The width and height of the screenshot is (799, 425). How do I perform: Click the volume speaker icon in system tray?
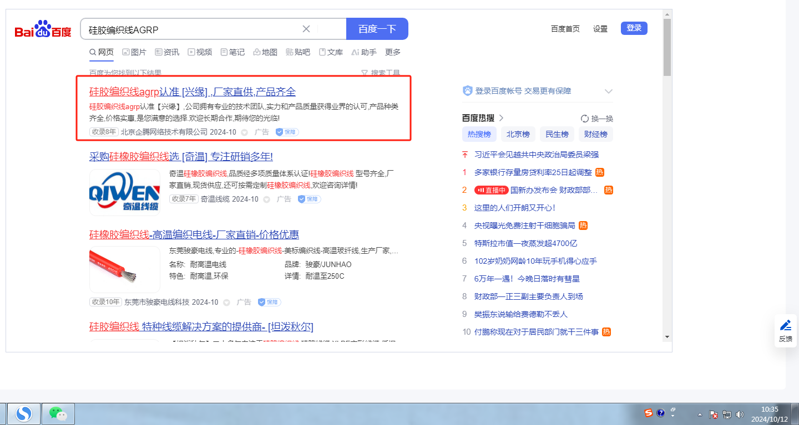[739, 414]
